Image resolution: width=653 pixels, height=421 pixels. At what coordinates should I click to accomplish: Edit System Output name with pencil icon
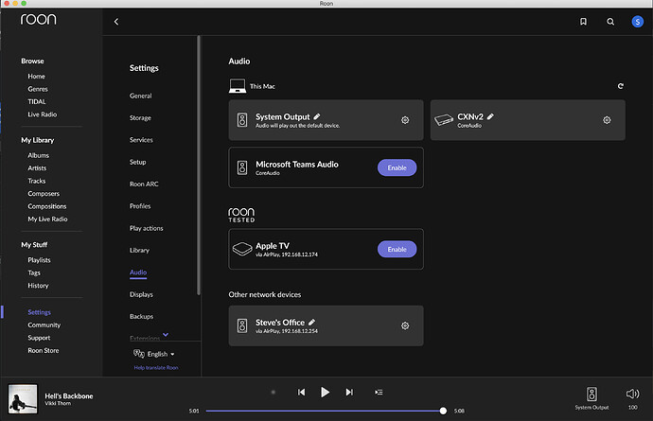(317, 115)
